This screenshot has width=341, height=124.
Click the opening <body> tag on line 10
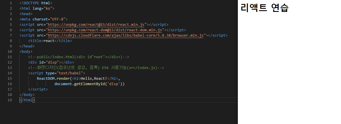click(26, 52)
